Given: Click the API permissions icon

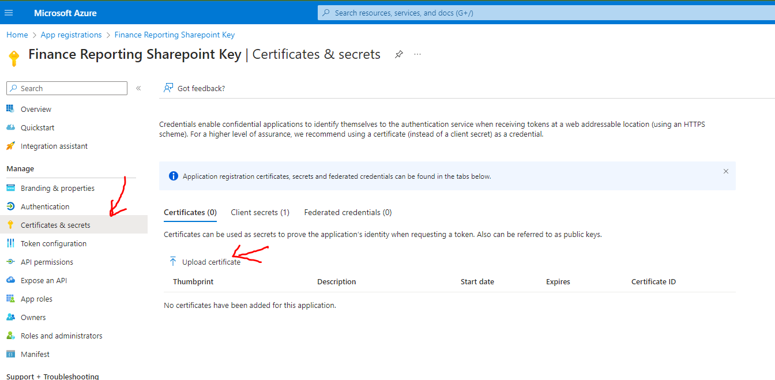Looking at the screenshot, I should (10, 262).
